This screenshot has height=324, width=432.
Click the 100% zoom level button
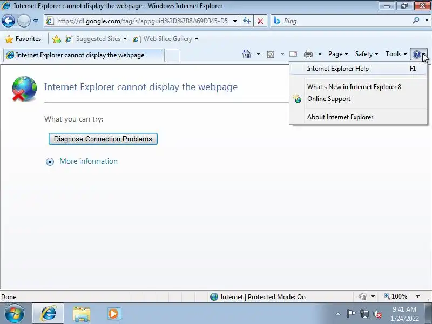coord(395,296)
